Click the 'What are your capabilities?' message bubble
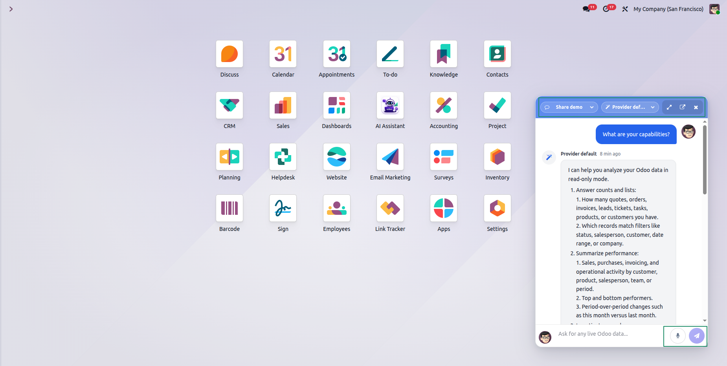 pyautogui.click(x=636, y=134)
